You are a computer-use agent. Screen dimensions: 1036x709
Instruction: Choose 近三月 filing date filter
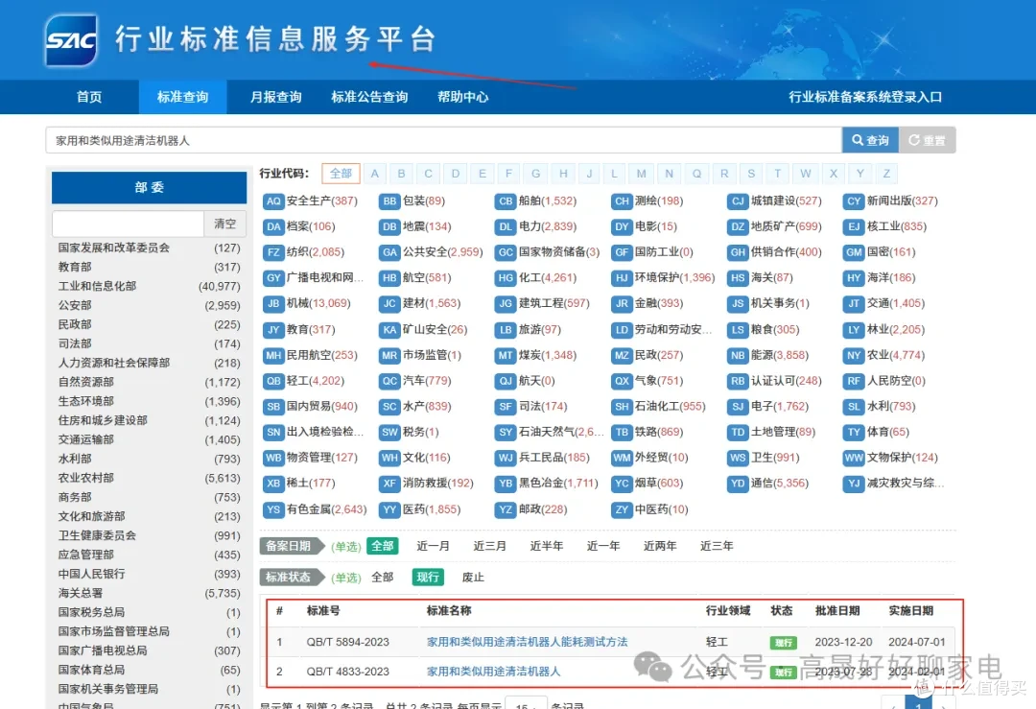click(489, 546)
